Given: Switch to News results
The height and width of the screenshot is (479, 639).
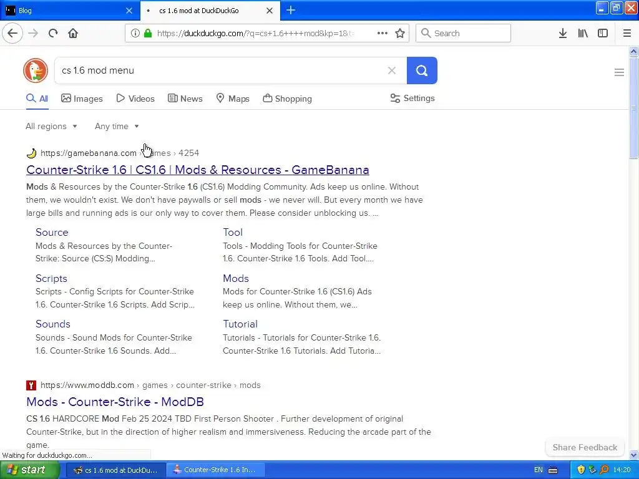Looking at the screenshot, I should coord(185,99).
